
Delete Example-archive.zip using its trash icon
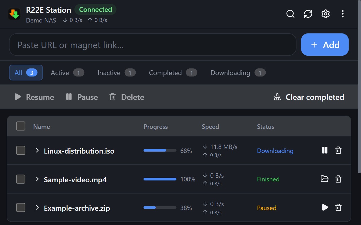(338, 208)
